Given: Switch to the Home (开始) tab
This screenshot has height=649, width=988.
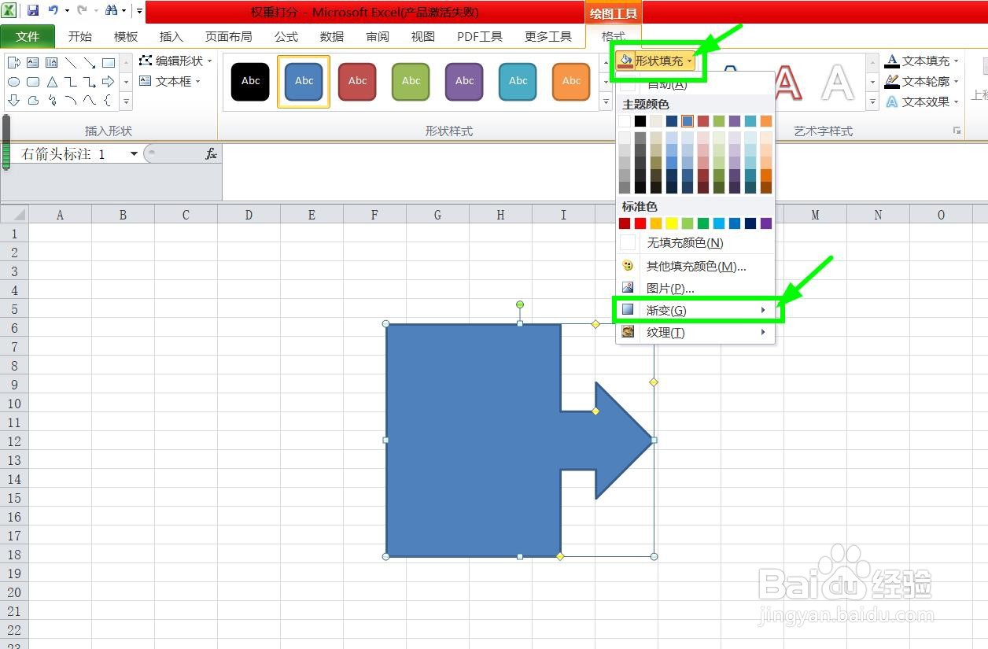Looking at the screenshot, I should [x=80, y=36].
